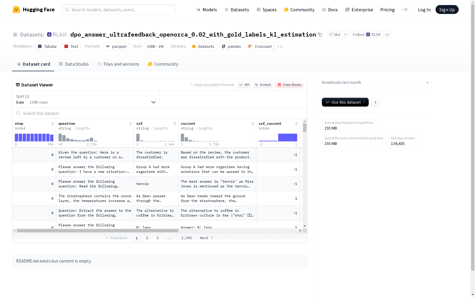475x297 pixels.
Task: Open Docs in top navigation
Action: tap(330, 10)
